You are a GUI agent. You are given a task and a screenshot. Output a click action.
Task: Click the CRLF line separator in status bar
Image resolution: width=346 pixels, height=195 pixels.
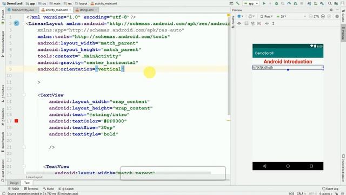(x=301, y=193)
